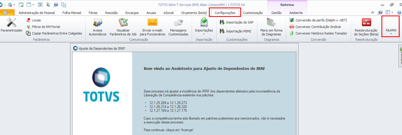Expand the window icon dropdown arrow

point(33,5)
